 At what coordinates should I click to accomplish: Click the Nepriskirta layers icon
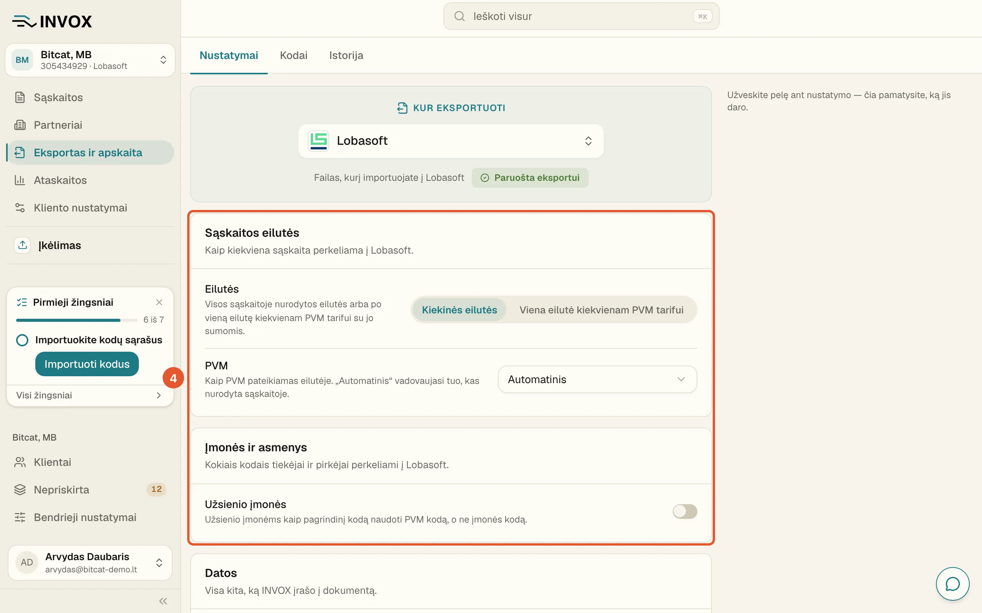(x=20, y=490)
